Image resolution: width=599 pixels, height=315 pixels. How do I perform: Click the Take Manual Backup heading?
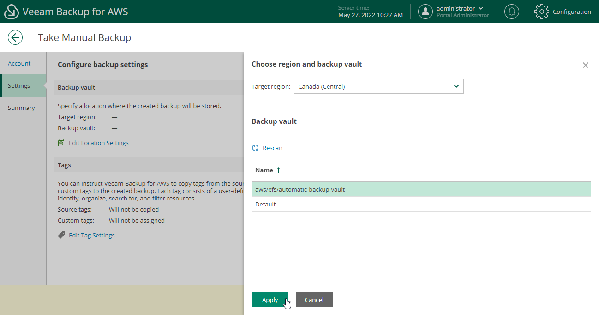(x=84, y=38)
